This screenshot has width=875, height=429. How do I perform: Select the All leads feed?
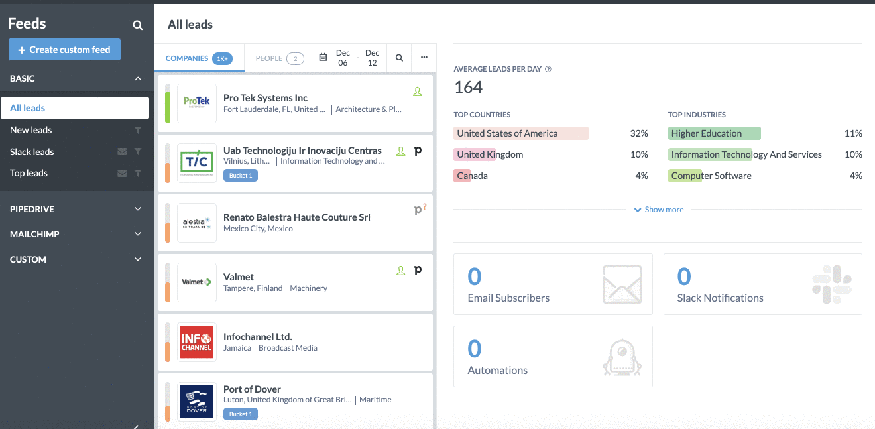tap(75, 108)
